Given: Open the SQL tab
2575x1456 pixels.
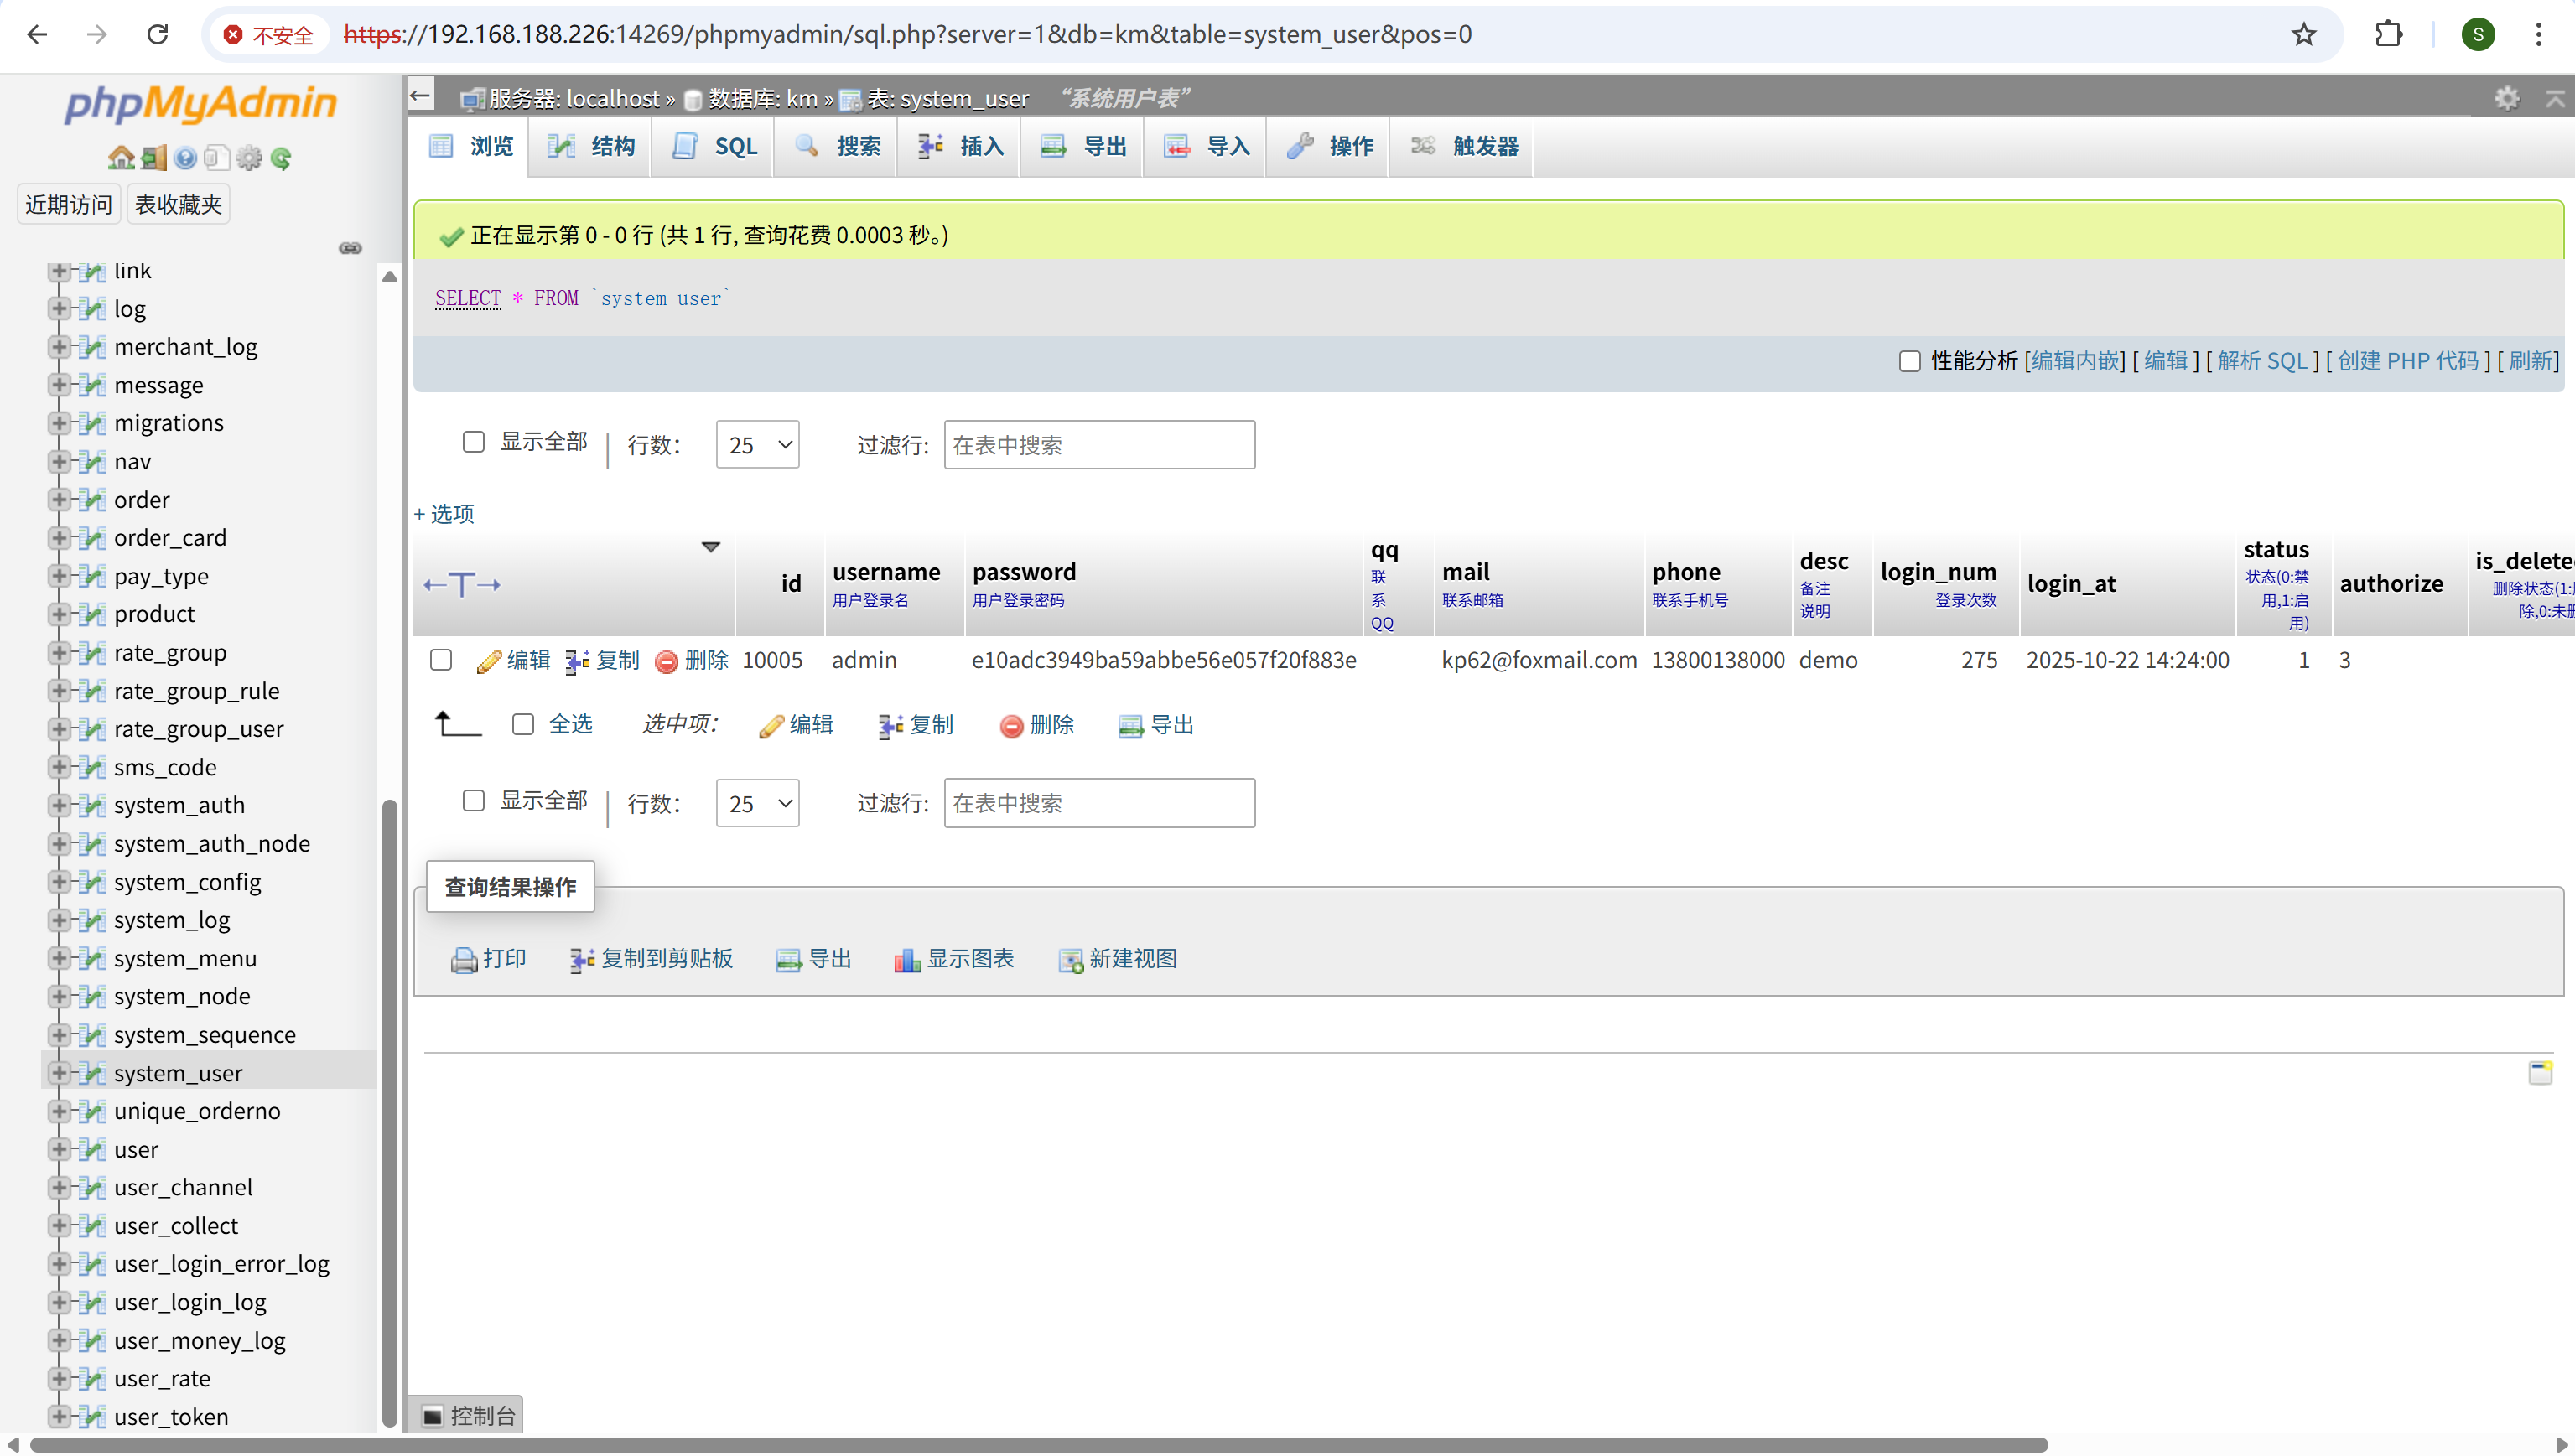Looking at the screenshot, I should (715, 146).
